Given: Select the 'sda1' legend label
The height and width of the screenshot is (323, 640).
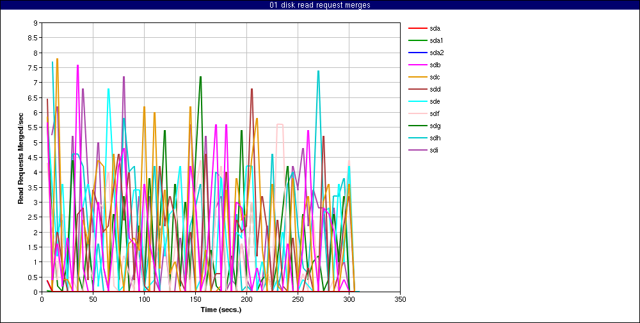Looking at the screenshot, I should [x=436, y=40].
